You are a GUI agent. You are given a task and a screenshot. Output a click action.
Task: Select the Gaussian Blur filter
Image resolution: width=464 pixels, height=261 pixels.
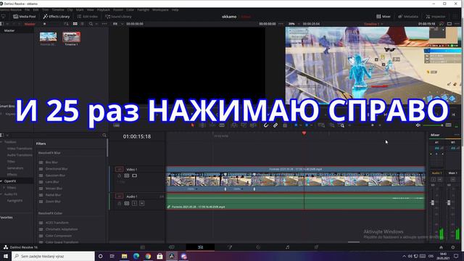[x=55, y=175]
